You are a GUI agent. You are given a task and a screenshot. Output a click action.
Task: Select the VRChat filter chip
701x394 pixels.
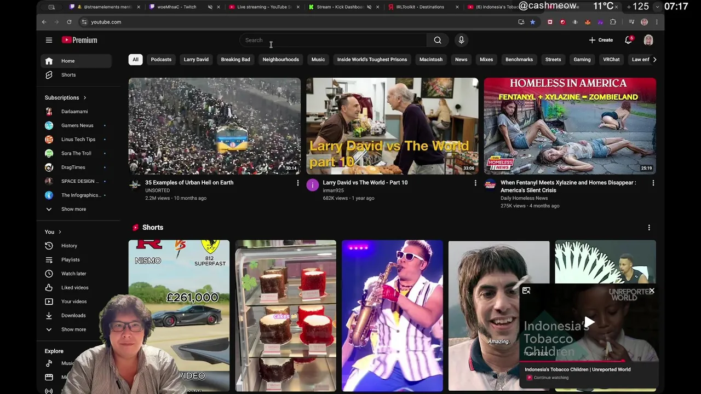point(611,60)
